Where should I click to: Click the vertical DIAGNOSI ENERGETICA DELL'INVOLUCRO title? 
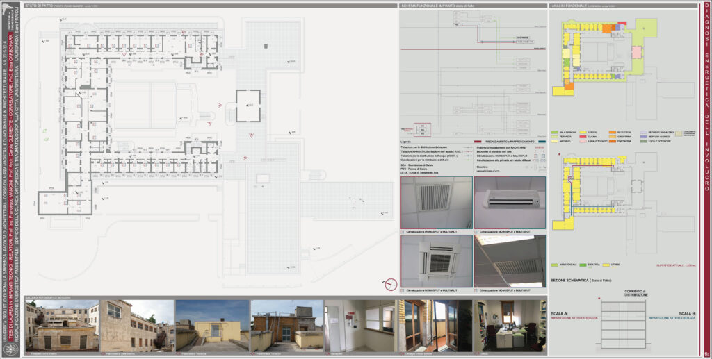(x=706, y=97)
